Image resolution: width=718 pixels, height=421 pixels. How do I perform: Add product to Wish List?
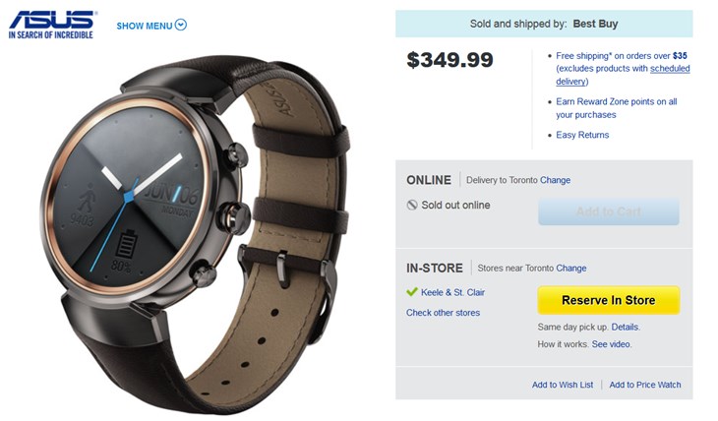[563, 385]
